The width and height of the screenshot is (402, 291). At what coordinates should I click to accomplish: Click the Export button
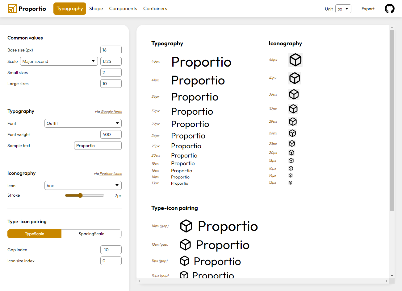pyautogui.click(x=368, y=9)
